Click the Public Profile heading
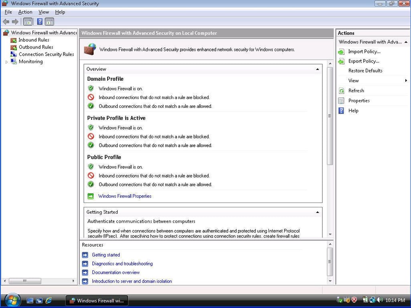411x308 pixels. click(104, 157)
